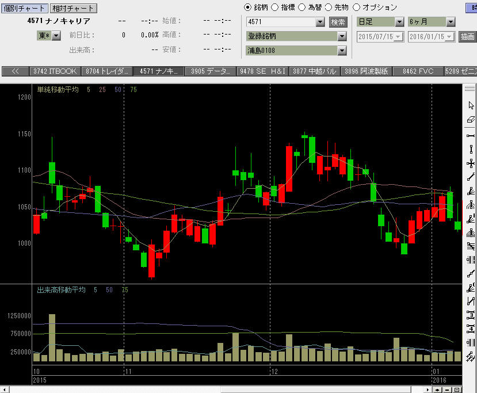
Task: Click the 検索 search button
Action: click(x=338, y=22)
